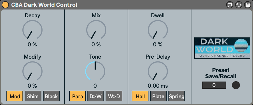
Task: Toggle the Mod mode button
Action: coord(15,96)
